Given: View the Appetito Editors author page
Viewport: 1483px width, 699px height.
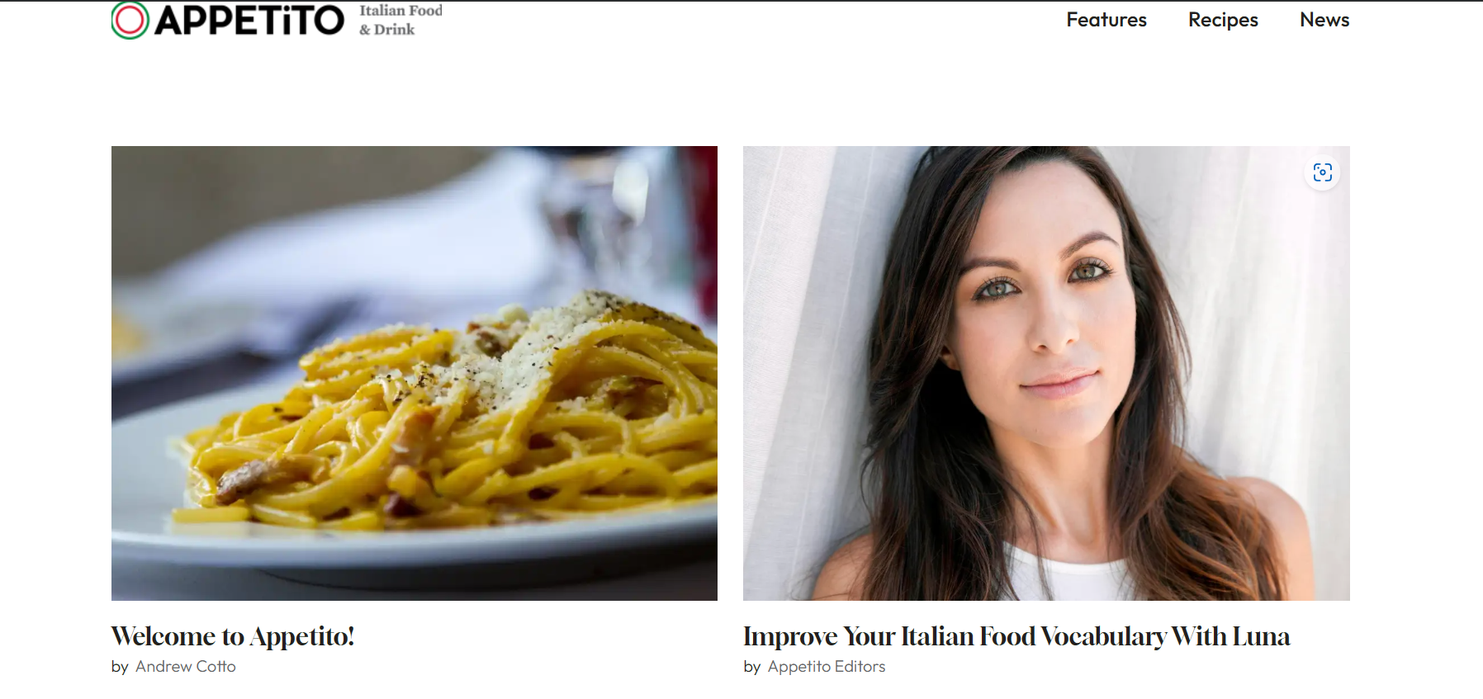Looking at the screenshot, I should 827,667.
